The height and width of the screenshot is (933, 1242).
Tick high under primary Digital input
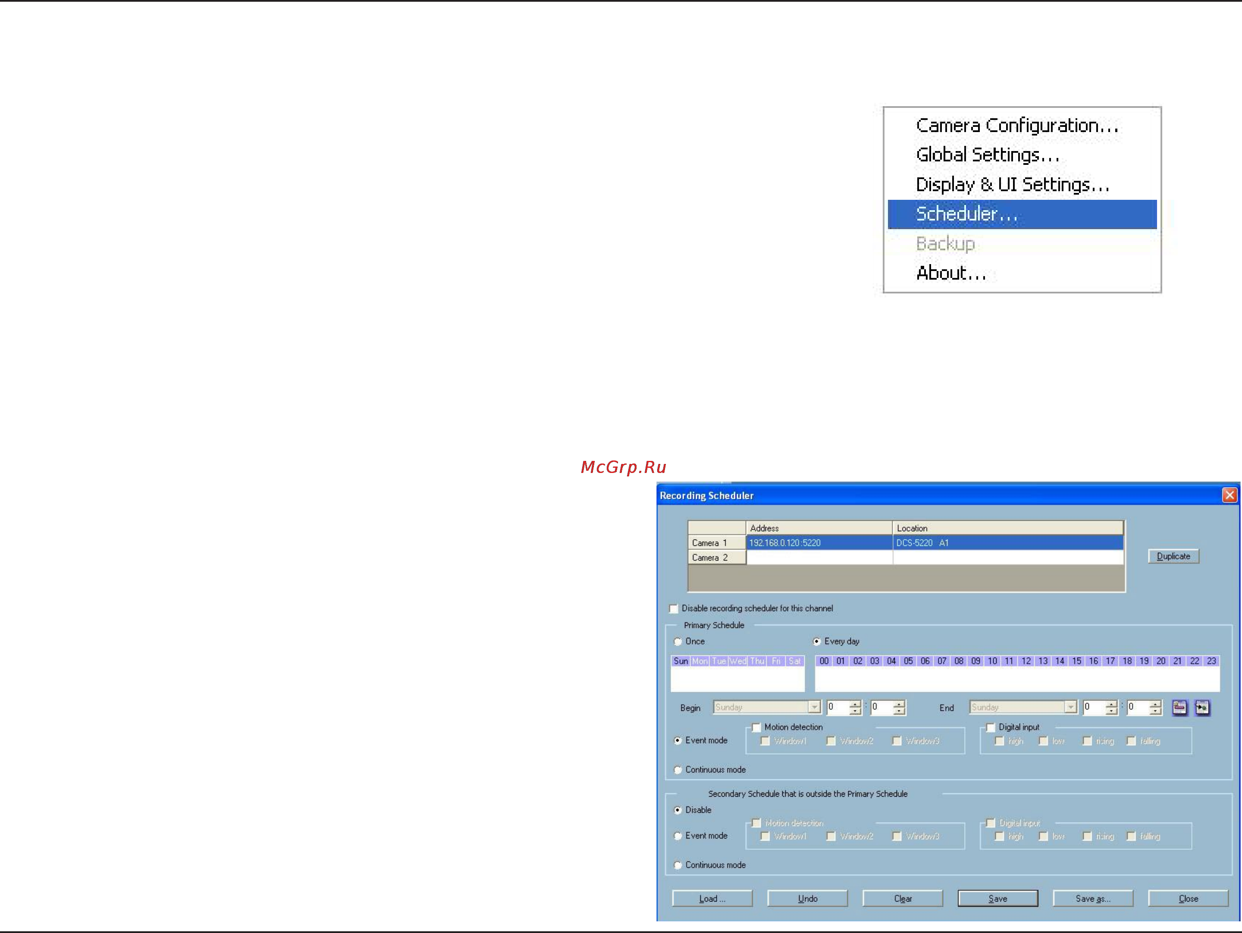click(x=1000, y=741)
